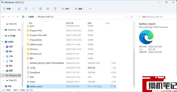This screenshot has width=177, height=92.
Task: Click the file list vertical scrollbar
Action: pyautogui.click(x=134, y=67)
